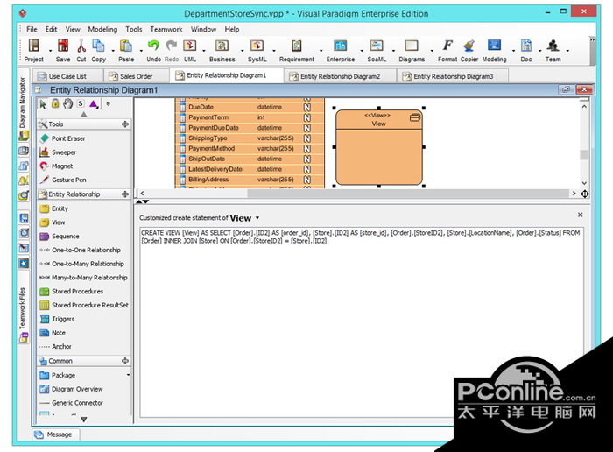Image resolution: width=613 pixels, height=452 pixels.
Task: Collapse the Entity Relationship palette group
Action: pyautogui.click(x=124, y=194)
